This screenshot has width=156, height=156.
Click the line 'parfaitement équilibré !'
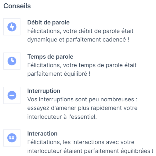coord(59,74)
